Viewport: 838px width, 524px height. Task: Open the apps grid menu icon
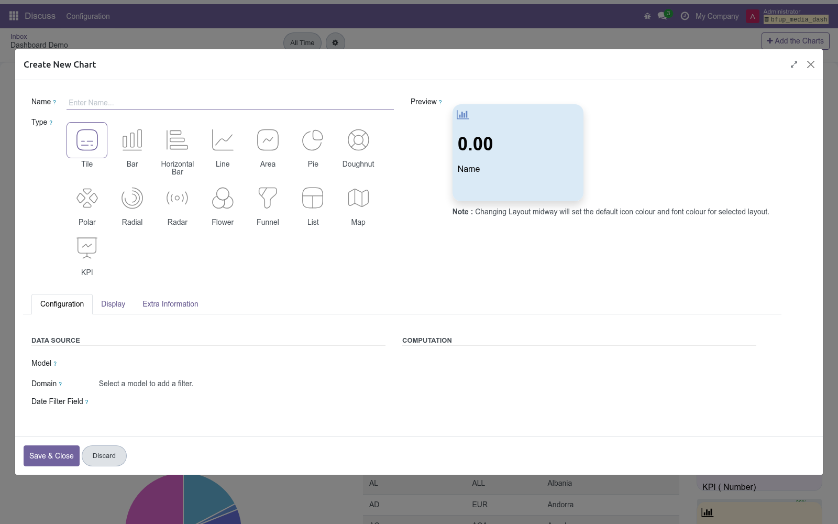click(x=14, y=16)
